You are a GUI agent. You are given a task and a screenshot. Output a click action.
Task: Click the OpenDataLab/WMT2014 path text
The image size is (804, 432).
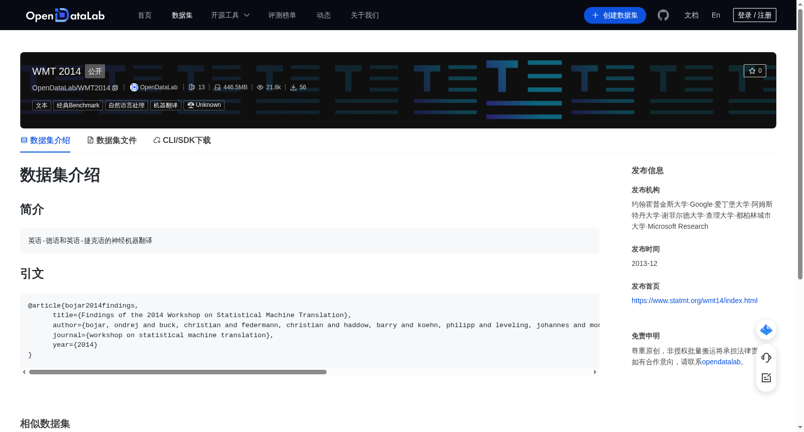tap(71, 88)
